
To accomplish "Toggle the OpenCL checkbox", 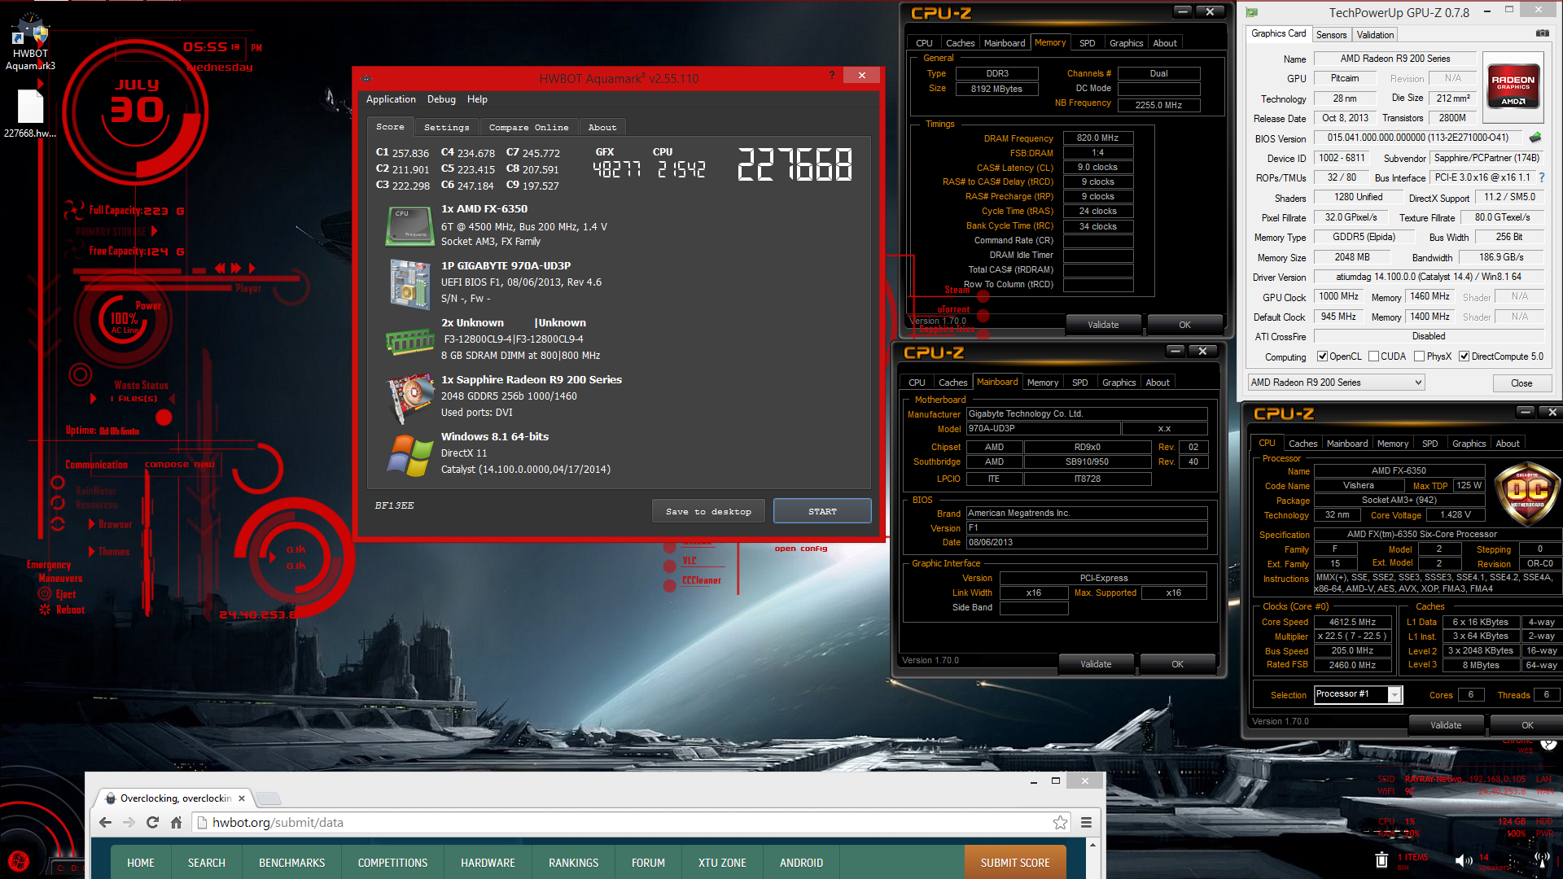I will (1323, 356).
